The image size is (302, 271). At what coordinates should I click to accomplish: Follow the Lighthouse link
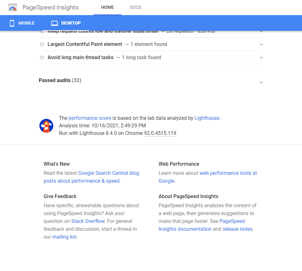207,118
